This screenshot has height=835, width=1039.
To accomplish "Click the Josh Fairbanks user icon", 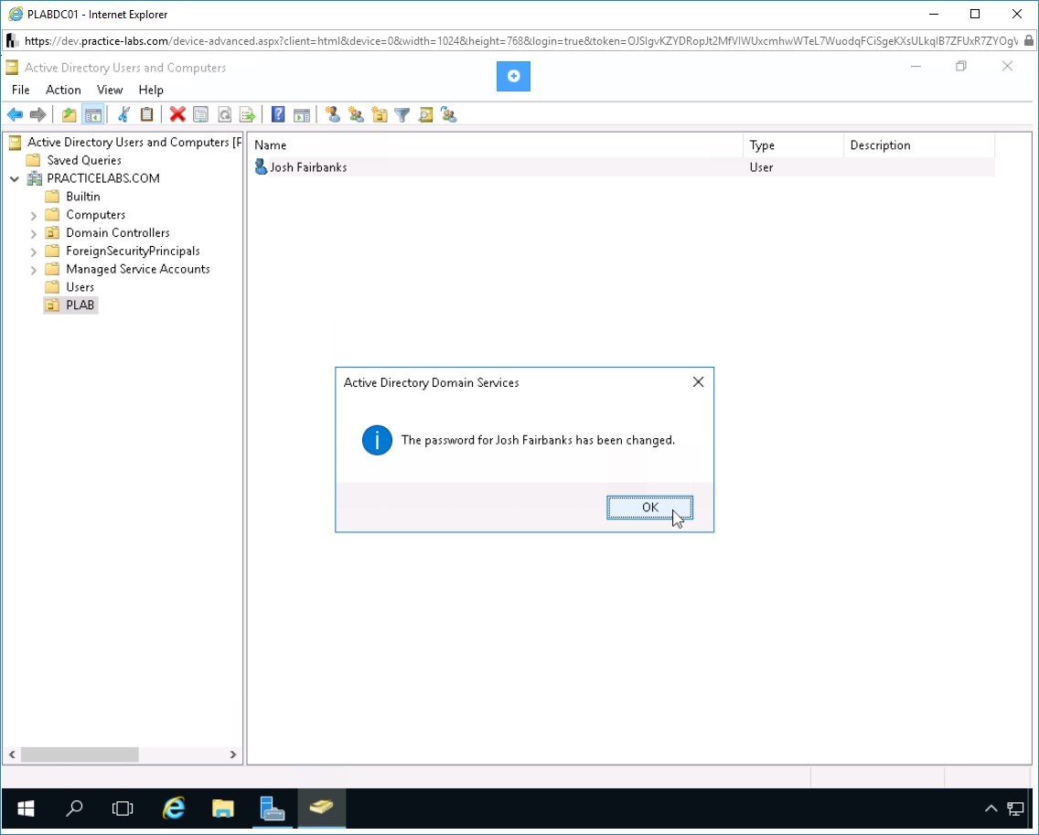I will 261,167.
